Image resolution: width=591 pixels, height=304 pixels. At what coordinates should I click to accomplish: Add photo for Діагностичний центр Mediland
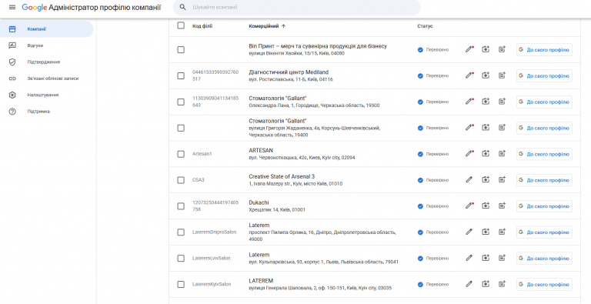click(486, 75)
